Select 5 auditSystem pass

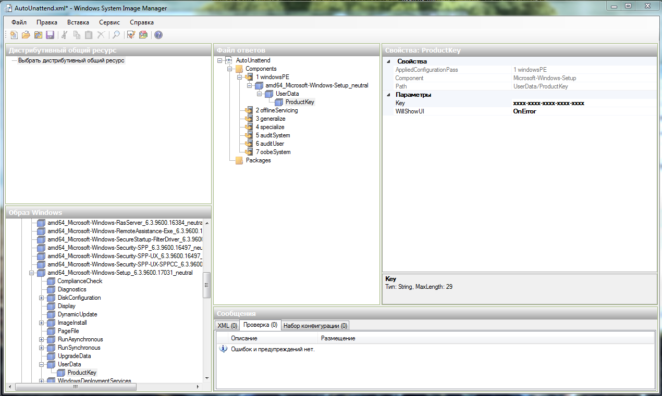(x=273, y=135)
